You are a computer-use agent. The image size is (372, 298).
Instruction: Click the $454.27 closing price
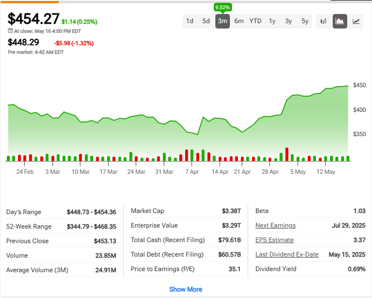click(33, 18)
